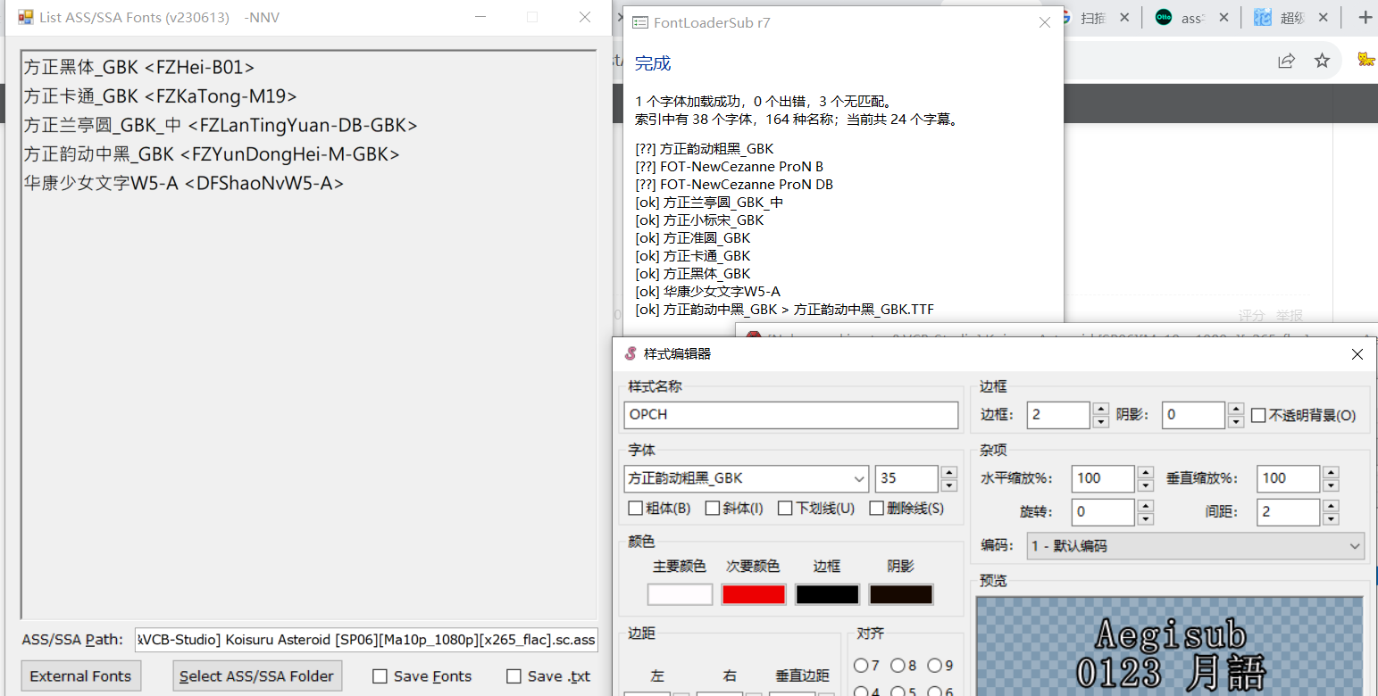Open the yellow cat browser extension
1378x696 pixels.
pyautogui.click(x=1365, y=60)
